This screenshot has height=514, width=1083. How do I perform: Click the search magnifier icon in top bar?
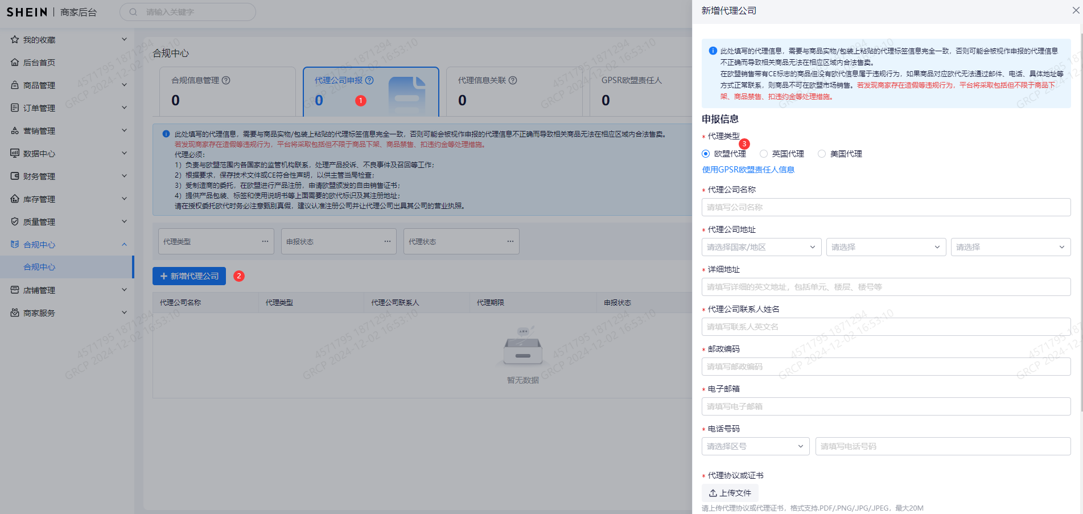(x=133, y=12)
